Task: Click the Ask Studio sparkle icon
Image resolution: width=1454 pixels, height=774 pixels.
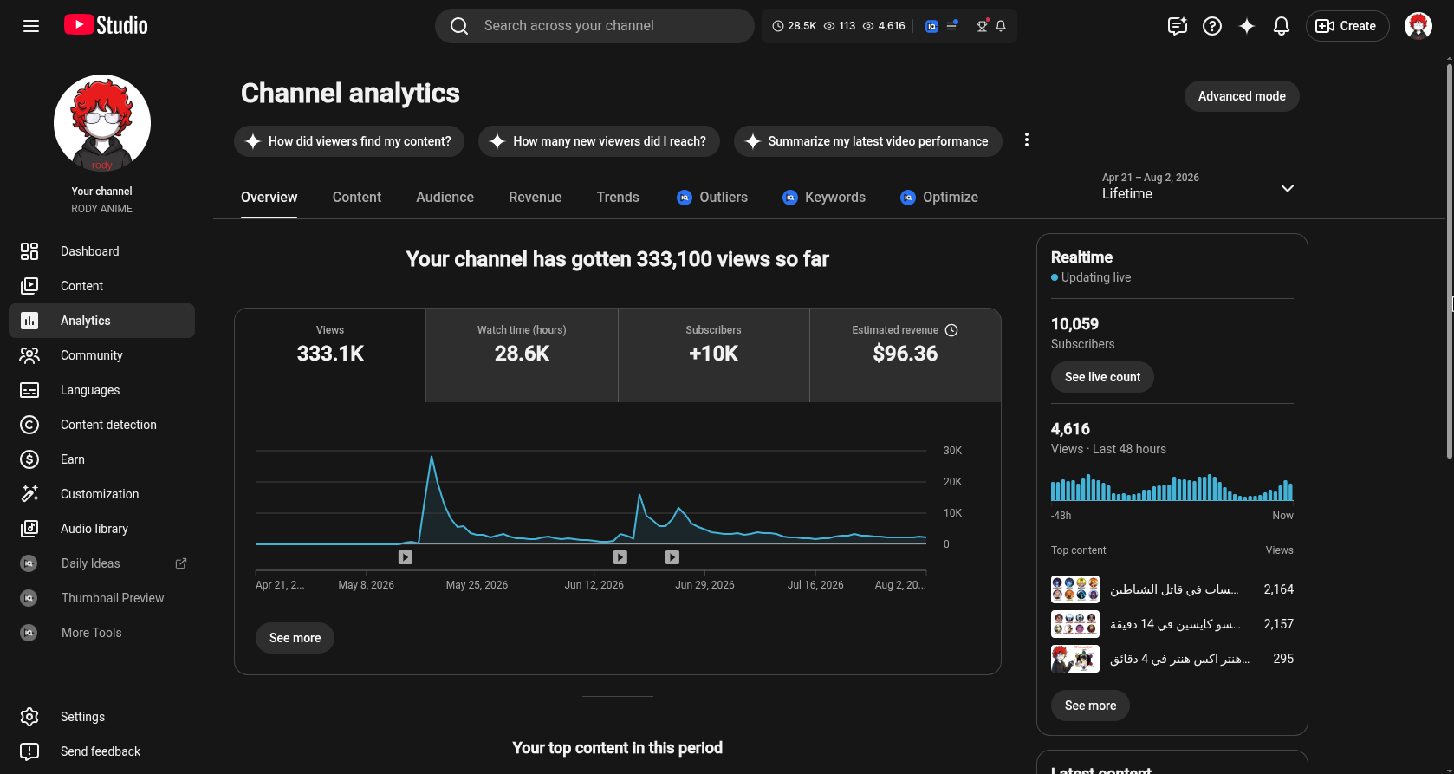Action: pos(1247,26)
